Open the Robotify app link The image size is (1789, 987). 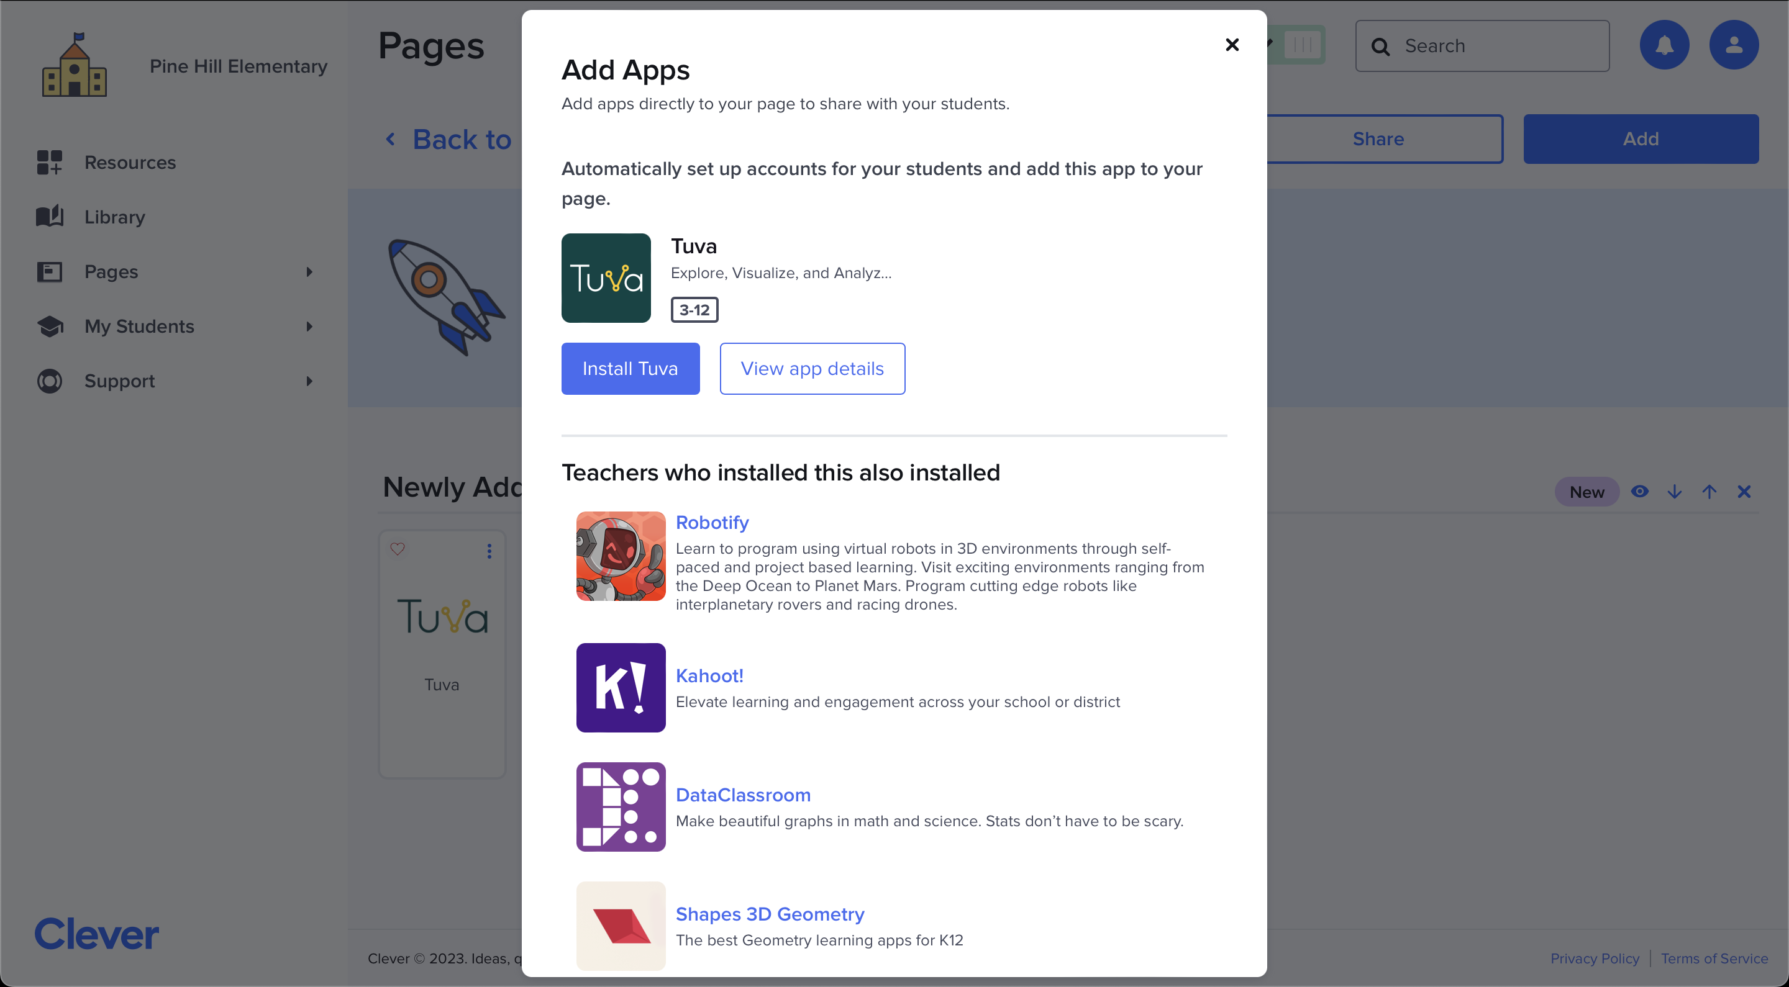tap(712, 522)
